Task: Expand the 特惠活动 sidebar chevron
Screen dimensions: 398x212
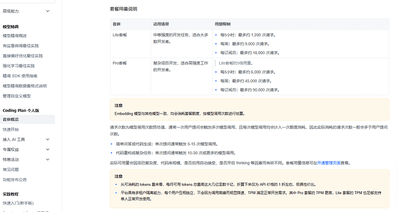Action: pos(47,160)
